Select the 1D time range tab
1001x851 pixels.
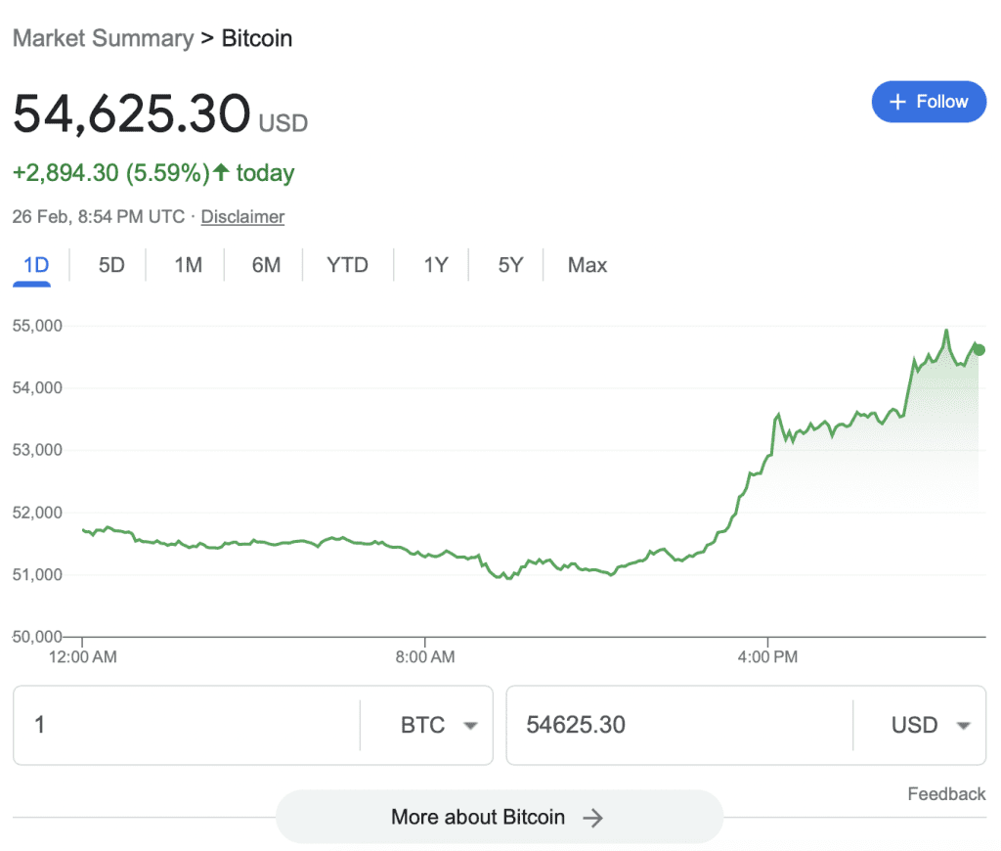pos(35,265)
